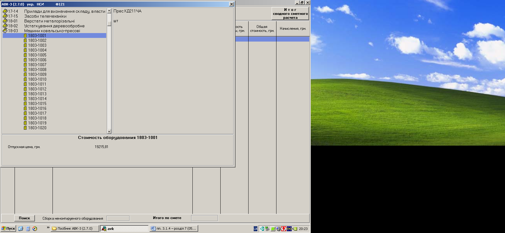Click the Поиск button
Image resolution: width=505 pixels, height=233 pixels.
[25, 218]
